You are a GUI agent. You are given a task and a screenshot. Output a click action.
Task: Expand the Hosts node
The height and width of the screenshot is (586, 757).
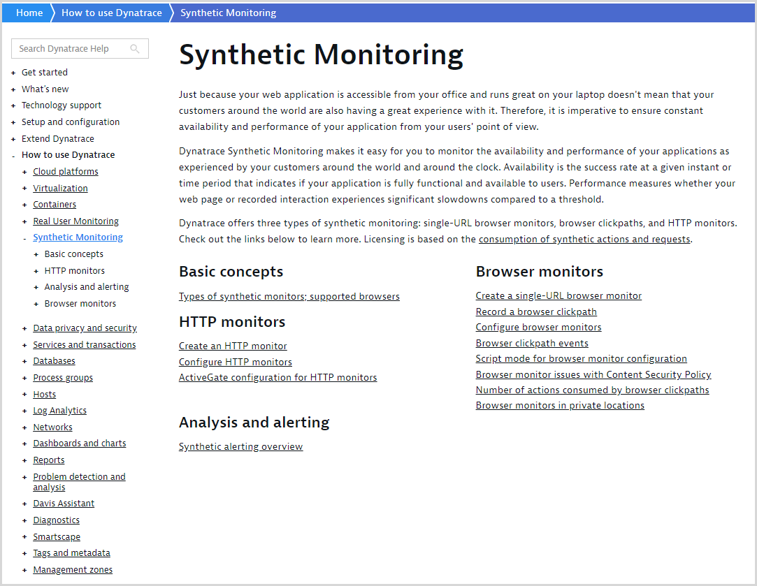click(x=24, y=395)
